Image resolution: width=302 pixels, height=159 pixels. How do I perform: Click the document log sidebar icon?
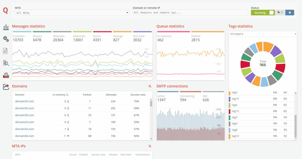5,51
